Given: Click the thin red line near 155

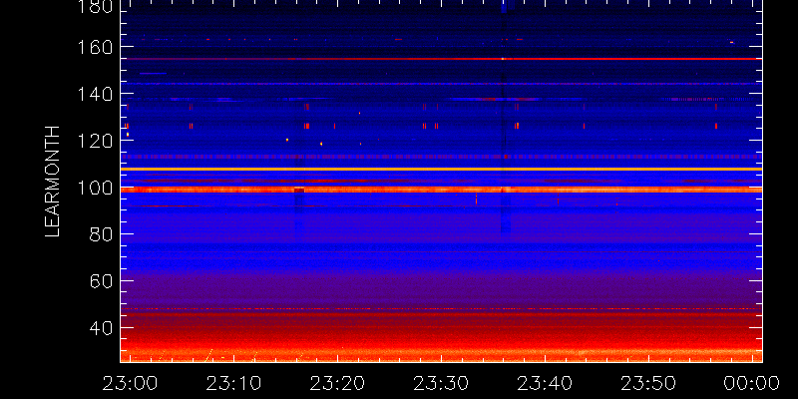Looking at the screenshot, I should click(x=441, y=59).
